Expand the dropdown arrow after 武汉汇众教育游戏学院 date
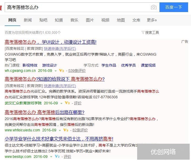Screen dimensions: 191x161 coord(61,103)
